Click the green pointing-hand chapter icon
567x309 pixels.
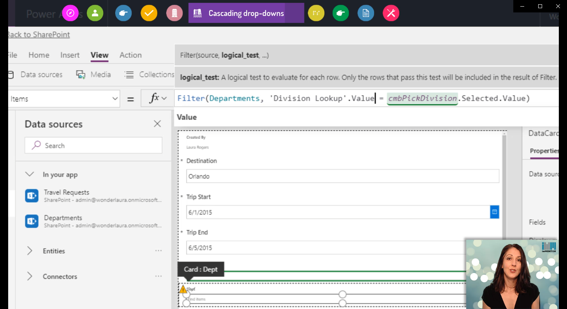tap(341, 13)
